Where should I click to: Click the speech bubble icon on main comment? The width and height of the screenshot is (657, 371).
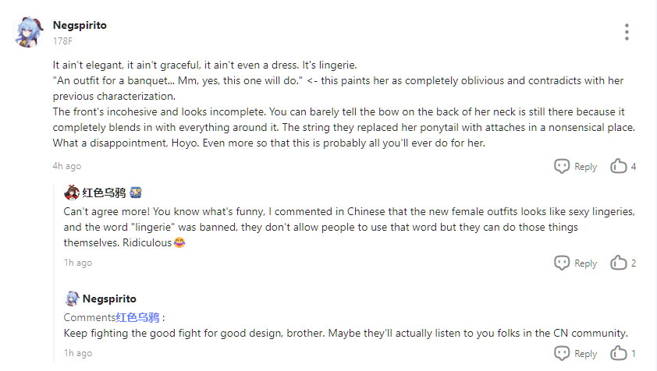pyautogui.click(x=562, y=166)
